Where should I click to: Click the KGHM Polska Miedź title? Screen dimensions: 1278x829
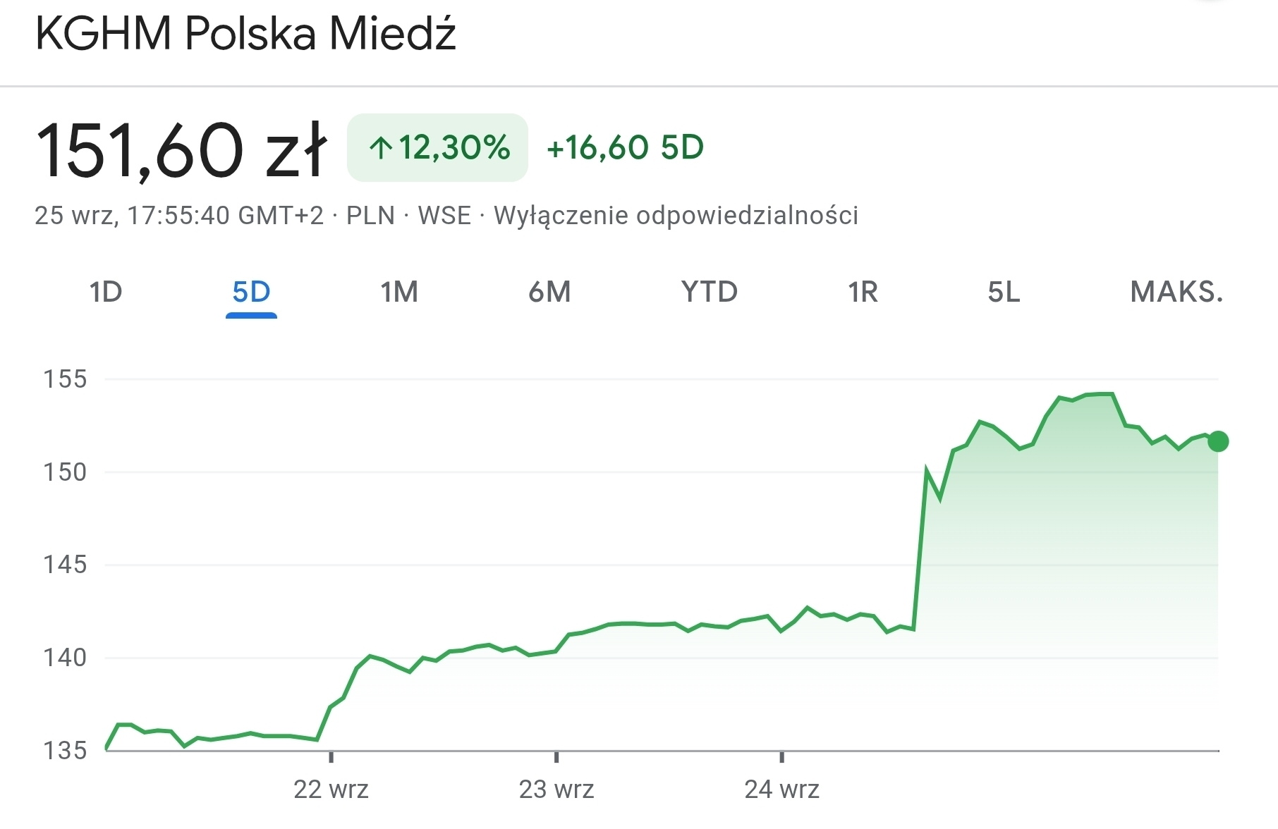click(246, 33)
